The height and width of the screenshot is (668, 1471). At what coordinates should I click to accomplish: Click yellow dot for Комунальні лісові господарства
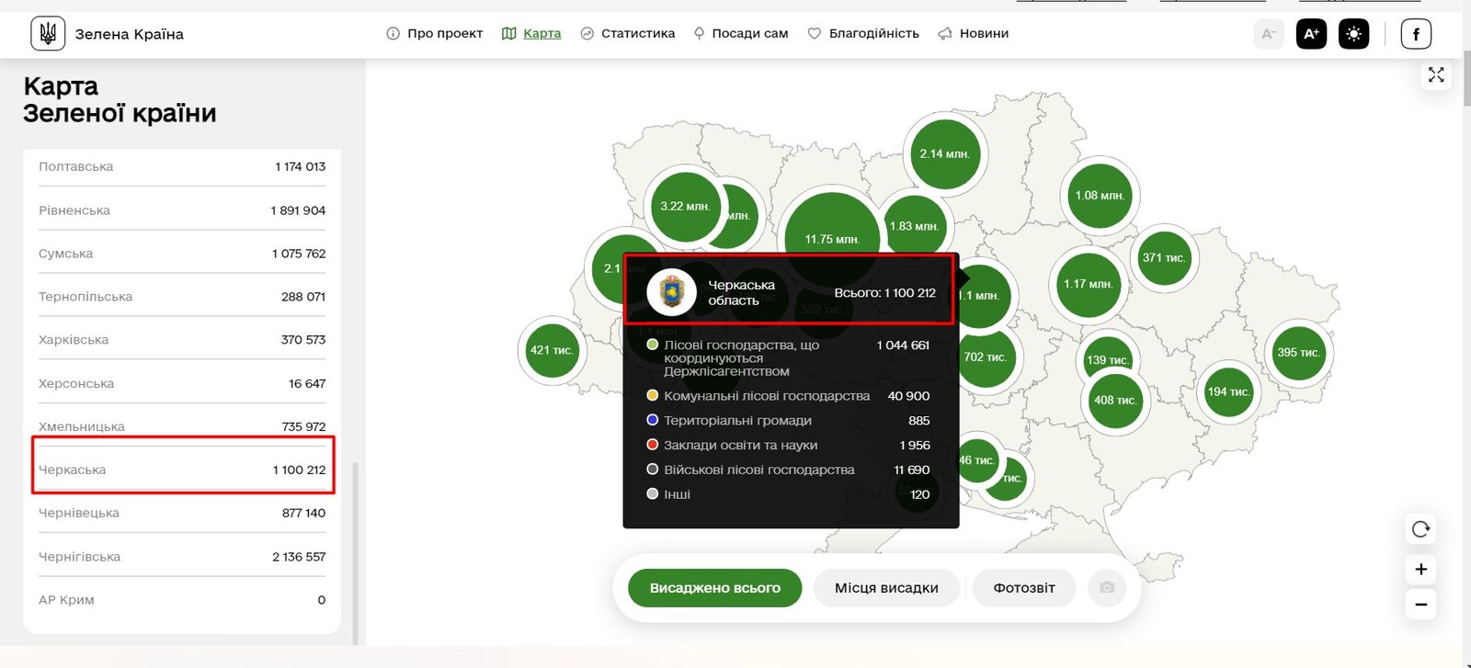653,395
